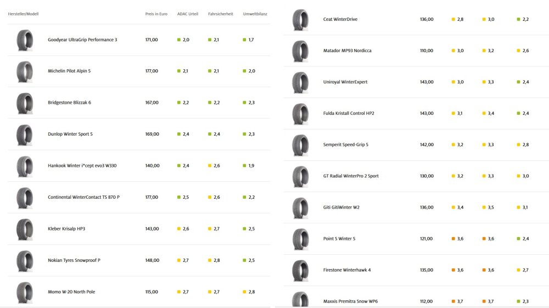Click the Giti GitiWinter W2 tire image
The height and width of the screenshot is (308, 549).
coord(300,208)
